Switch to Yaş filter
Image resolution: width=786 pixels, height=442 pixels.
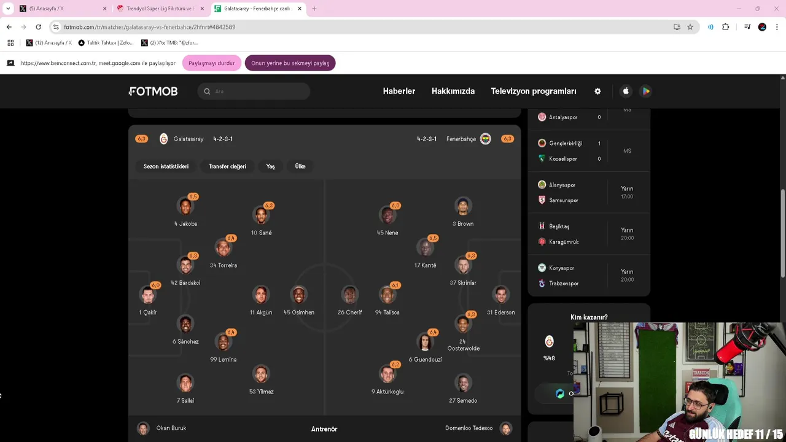270,166
